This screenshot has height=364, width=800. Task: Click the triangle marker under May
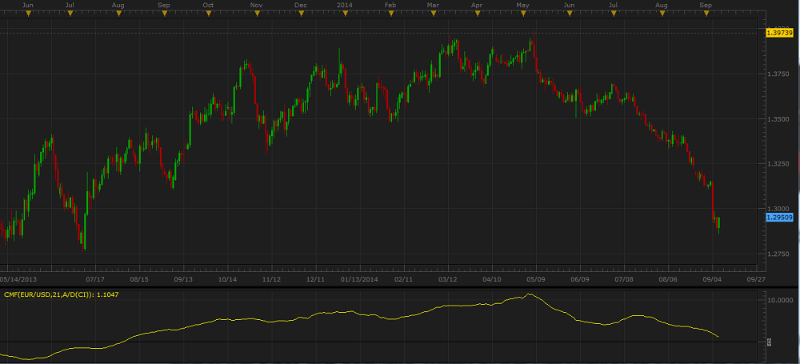523,14
